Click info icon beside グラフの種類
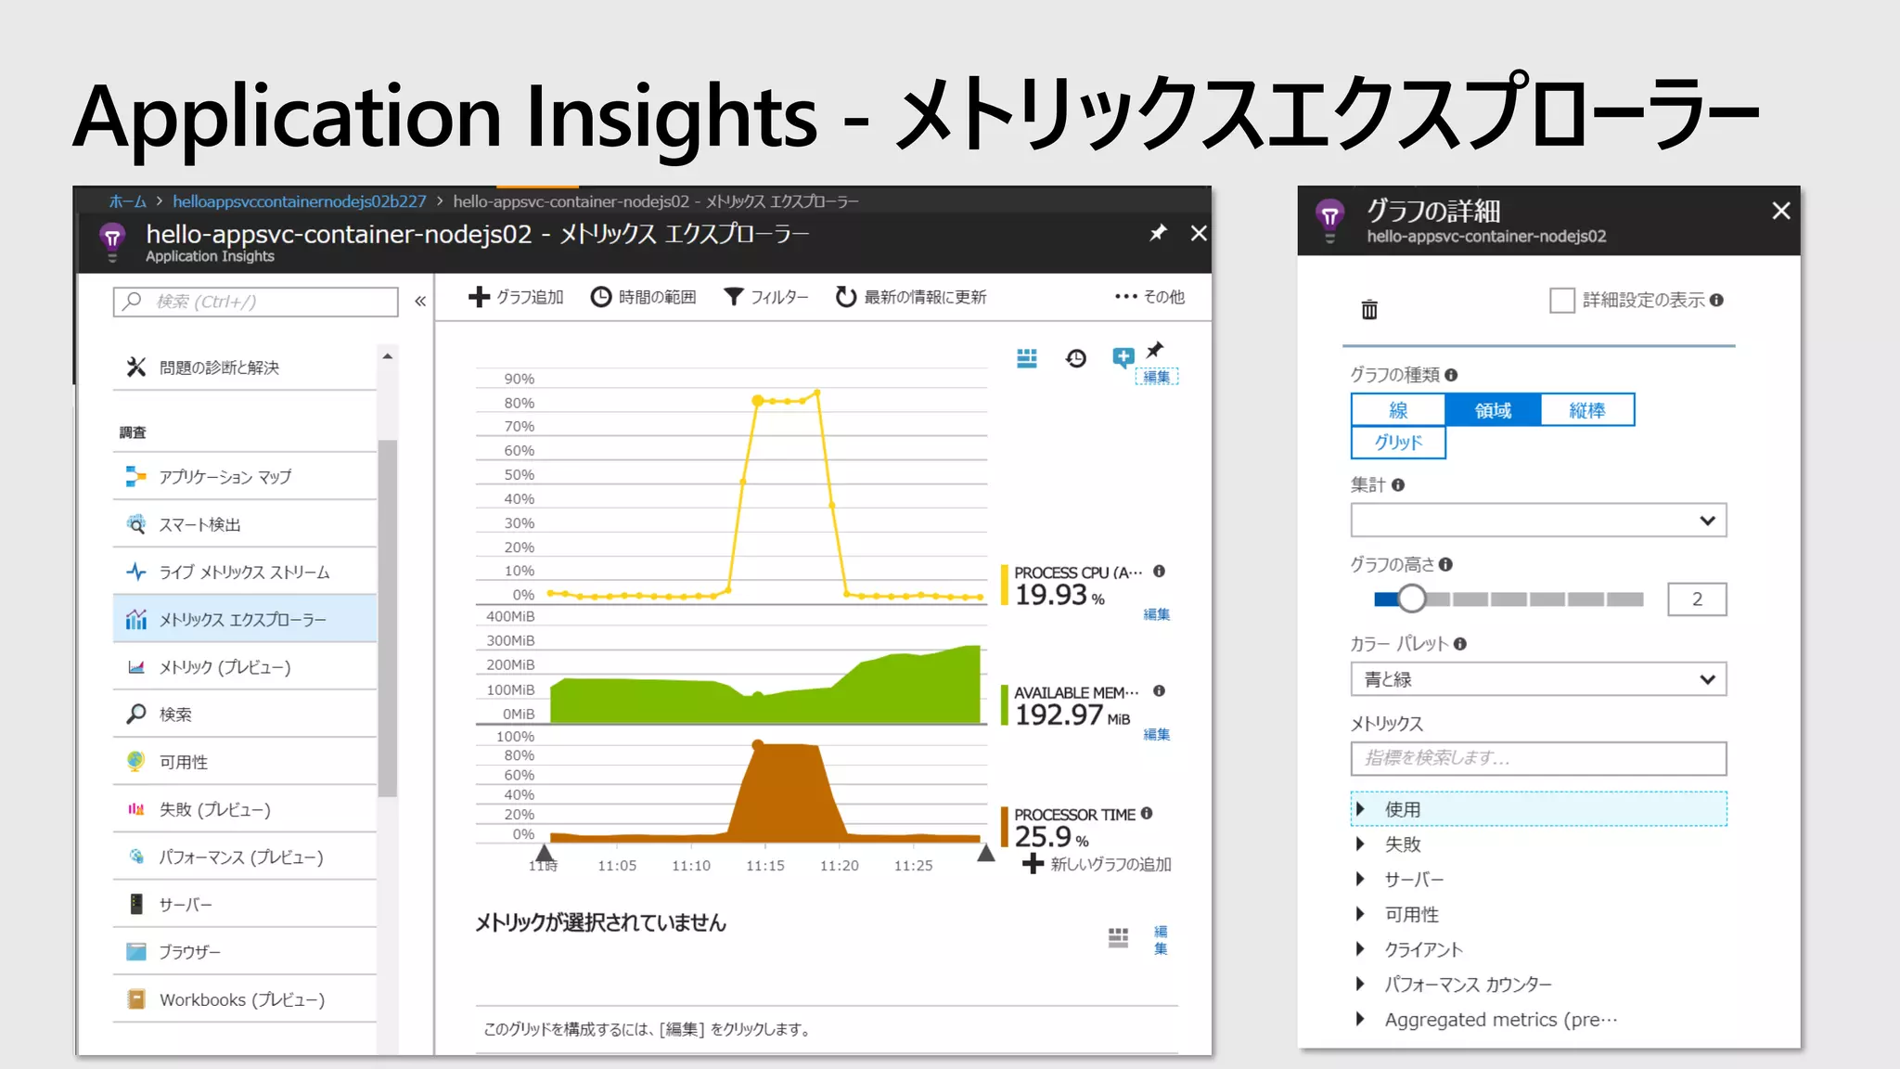Screen dimensions: 1900x1069 pos(1451,375)
